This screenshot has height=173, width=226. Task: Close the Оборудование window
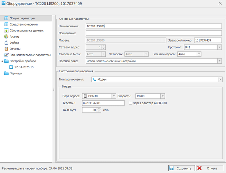(x=220, y=3)
